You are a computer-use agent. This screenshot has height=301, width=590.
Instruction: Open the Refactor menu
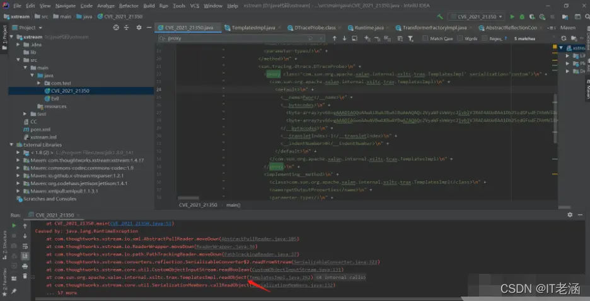[129, 6]
